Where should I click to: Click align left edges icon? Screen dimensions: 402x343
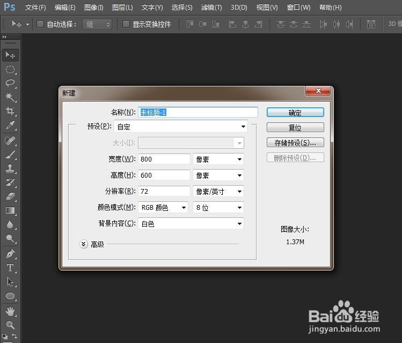coord(232,24)
